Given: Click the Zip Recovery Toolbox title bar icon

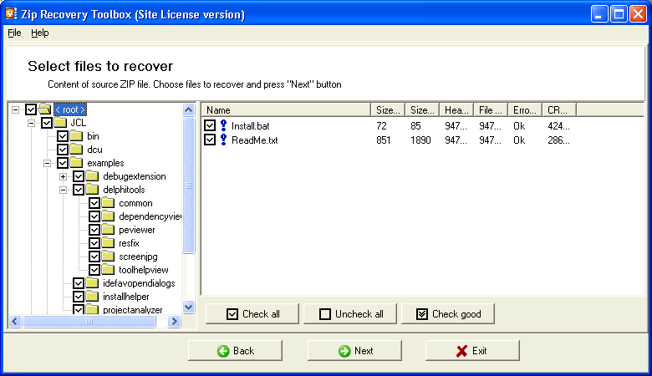Looking at the screenshot, I should click(x=11, y=13).
